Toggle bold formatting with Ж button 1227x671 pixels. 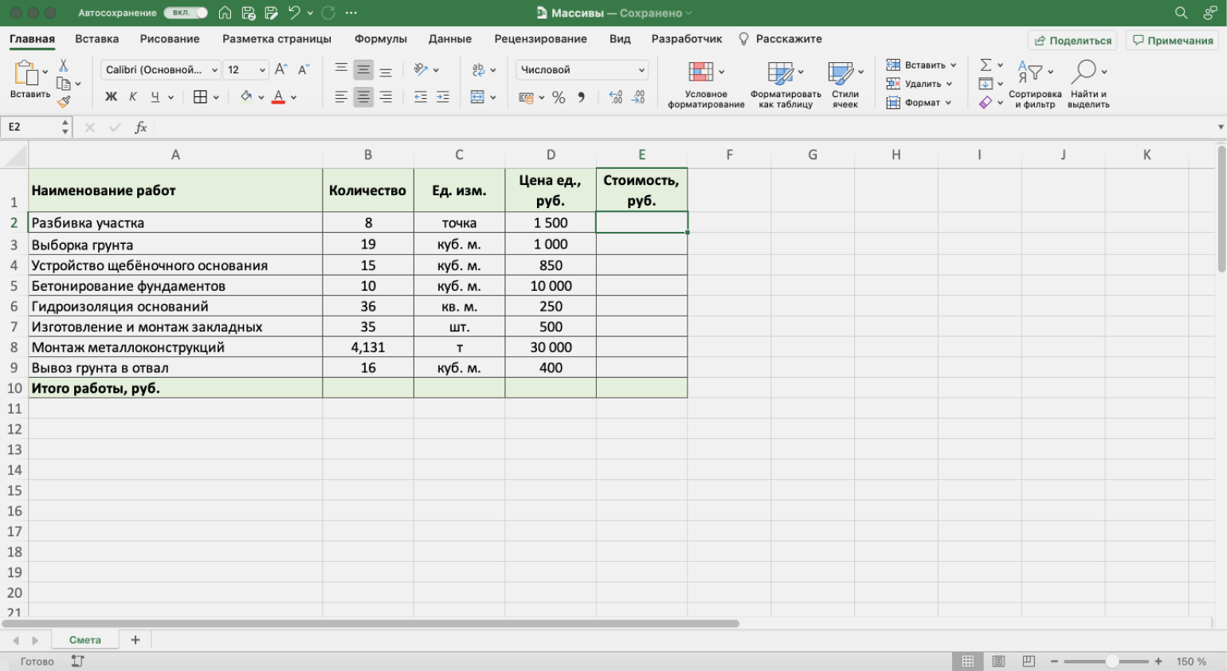(111, 97)
